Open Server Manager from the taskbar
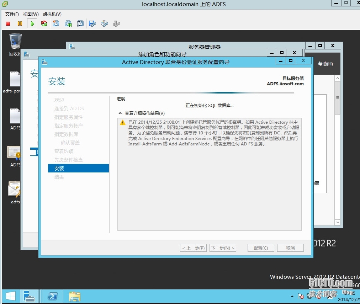This screenshot has height=304, width=360. coord(29,296)
